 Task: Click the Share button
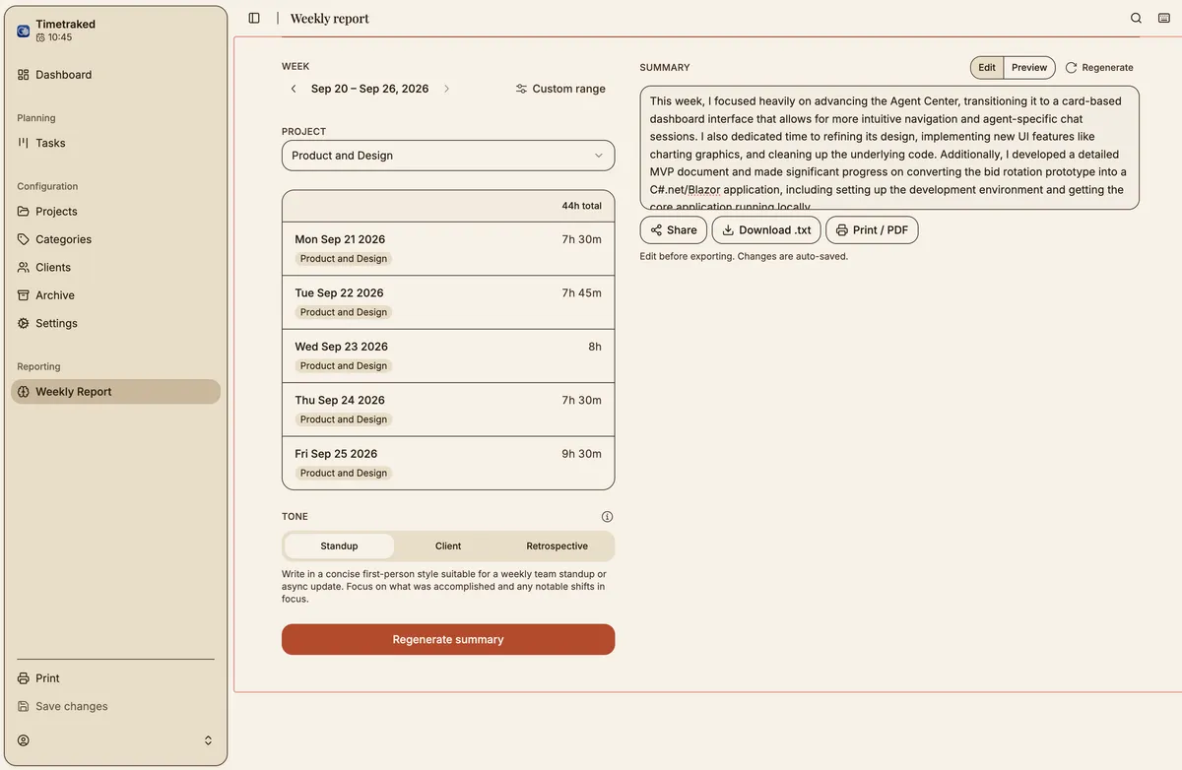pos(674,230)
